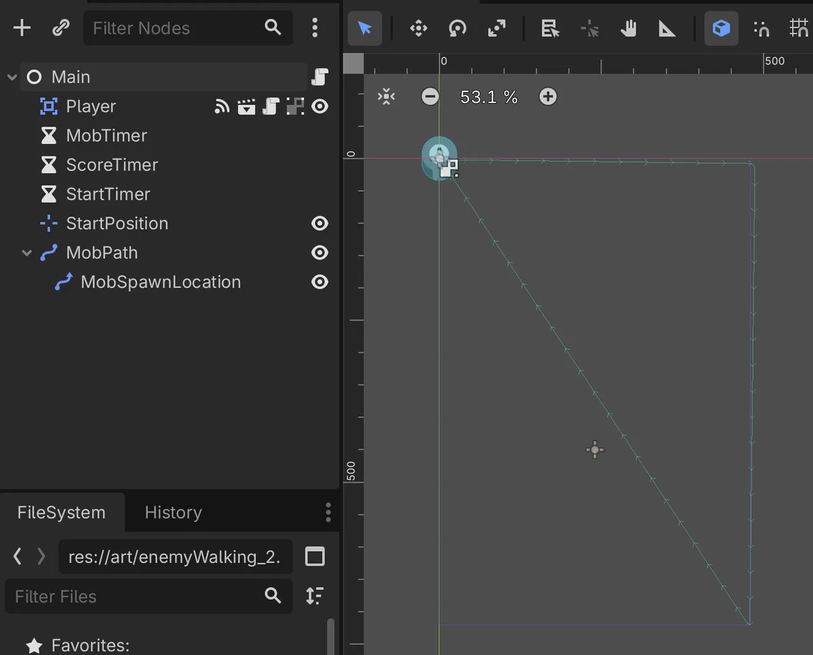Viewport: 813px width, 655px height.
Task: Open the list selectable nodes tool
Action: click(550, 28)
